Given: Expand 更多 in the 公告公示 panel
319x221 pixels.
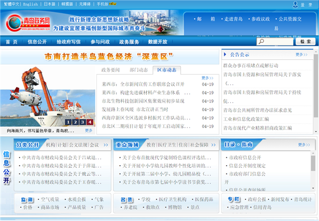Looking at the screenshot, I should point(301,54).
